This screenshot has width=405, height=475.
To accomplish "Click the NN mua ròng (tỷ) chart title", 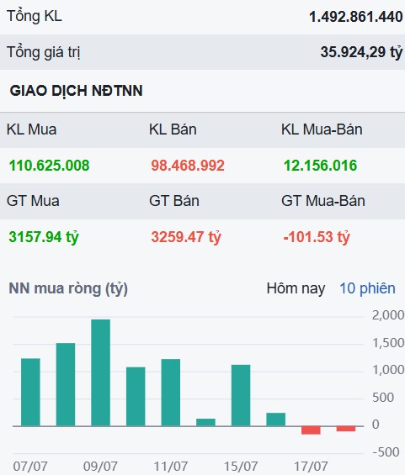I will (68, 288).
